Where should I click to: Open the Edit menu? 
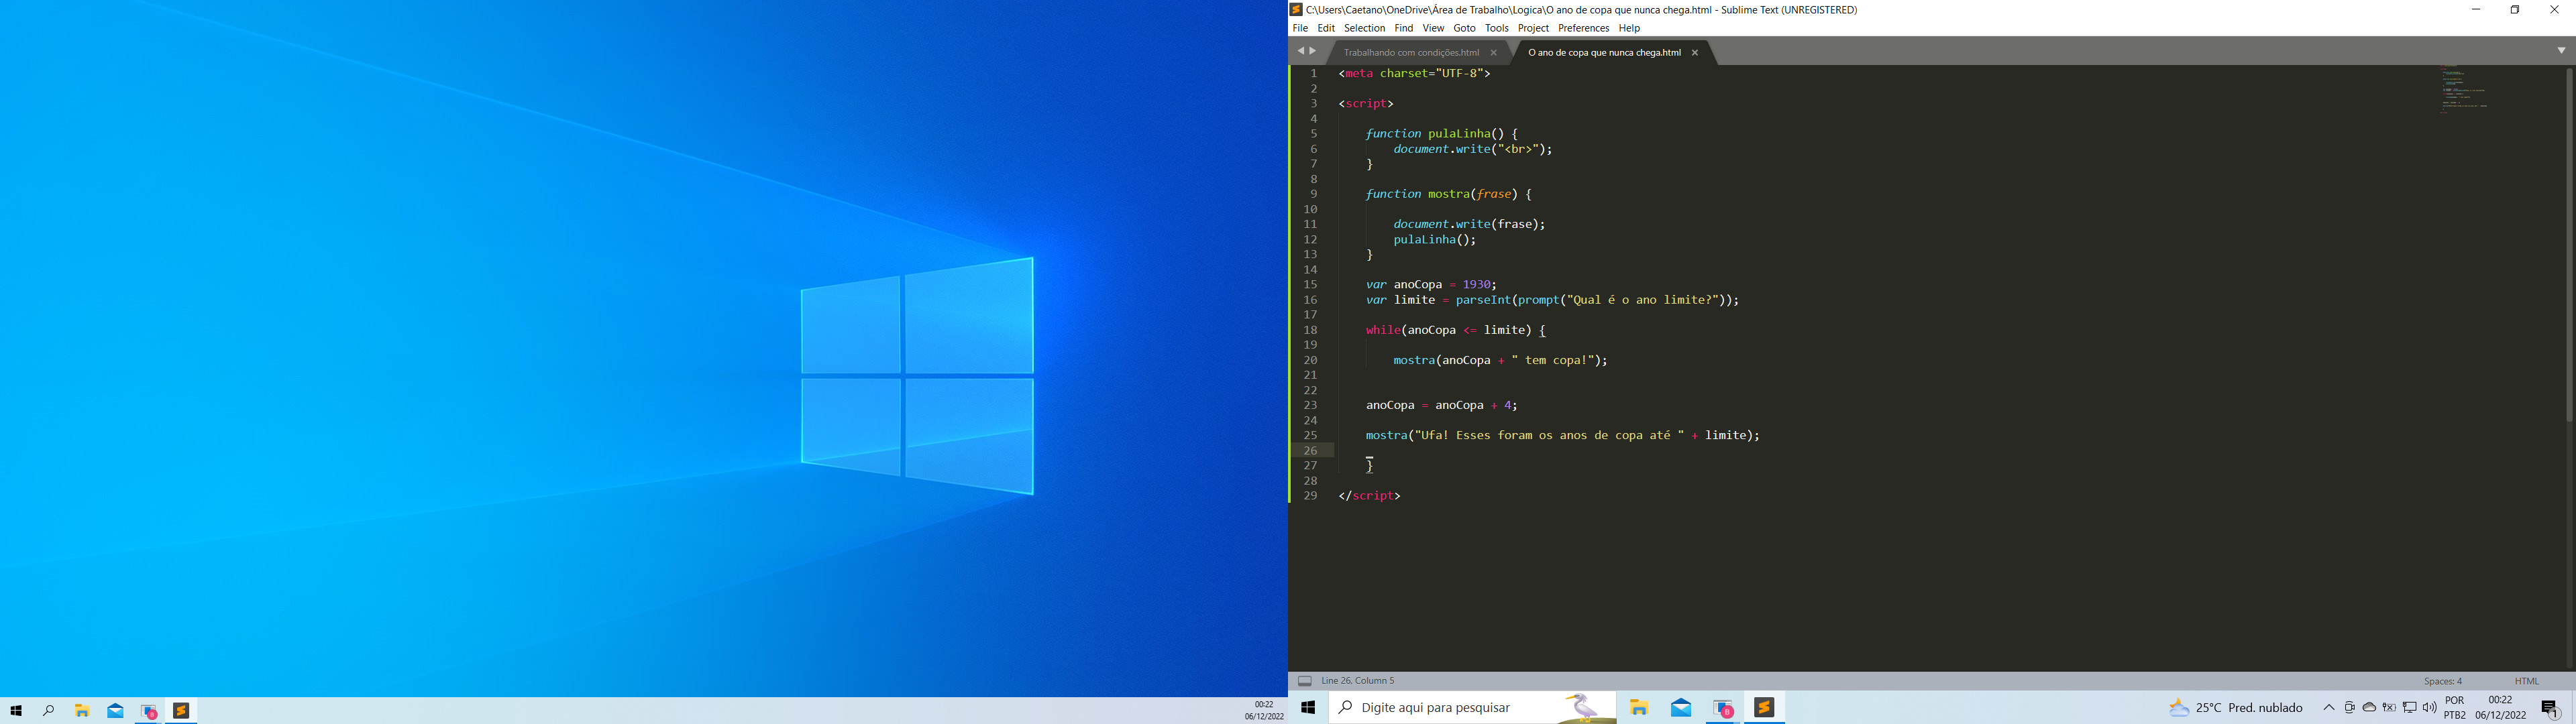[1326, 28]
